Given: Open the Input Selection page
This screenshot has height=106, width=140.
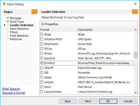Looking at the screenshot, I should 19,29.
